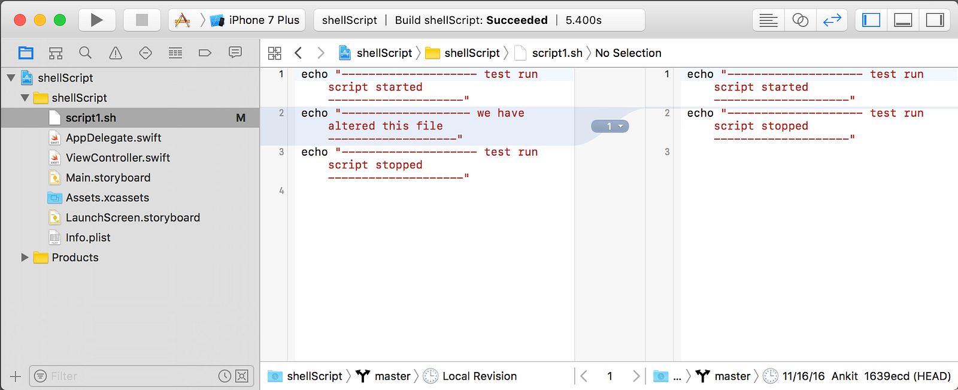Open Info.plist
This screenshot has width=958, height=390.
[88, 237]
